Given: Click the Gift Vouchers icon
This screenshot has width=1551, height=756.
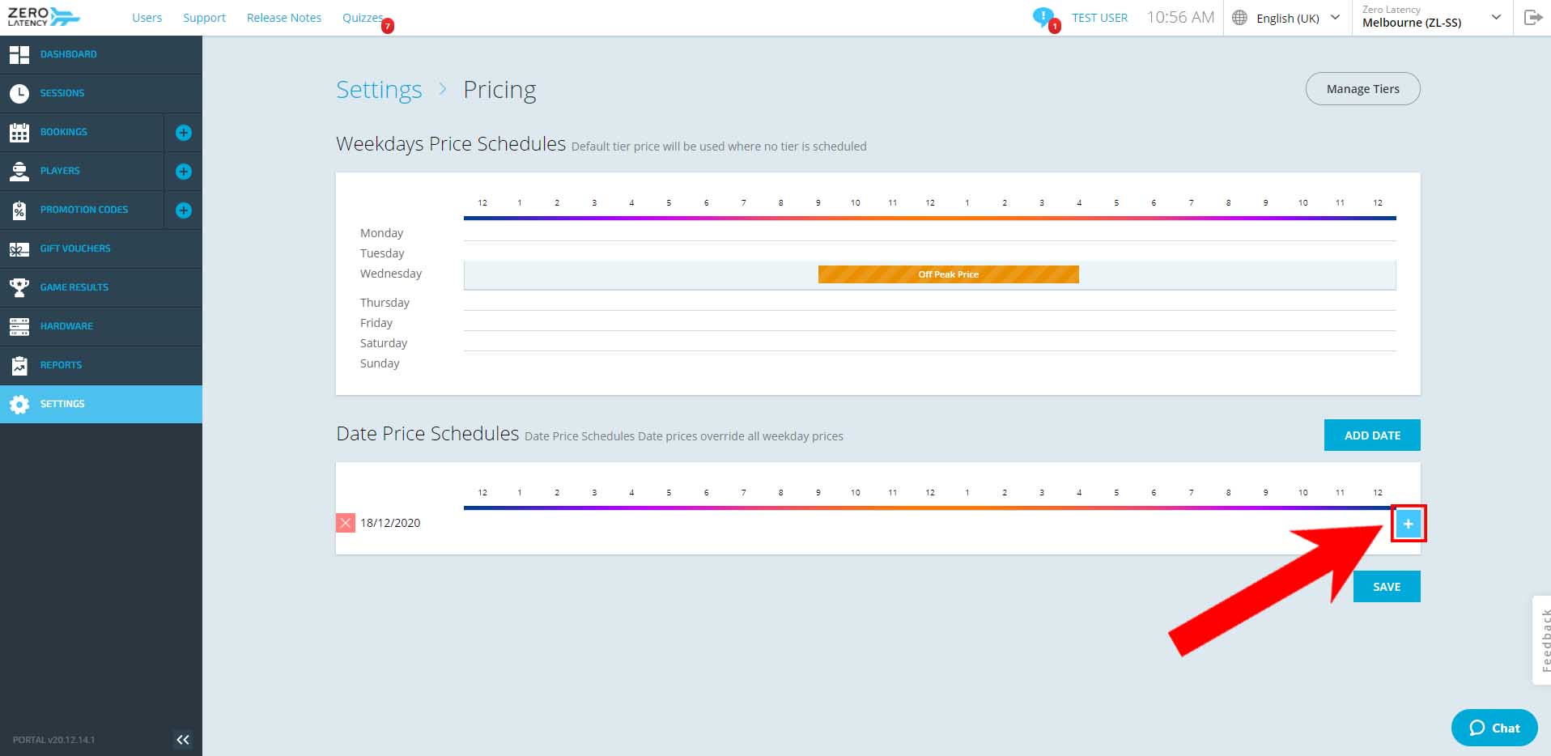Looking at the screenshot, I should tap(19, 248).
